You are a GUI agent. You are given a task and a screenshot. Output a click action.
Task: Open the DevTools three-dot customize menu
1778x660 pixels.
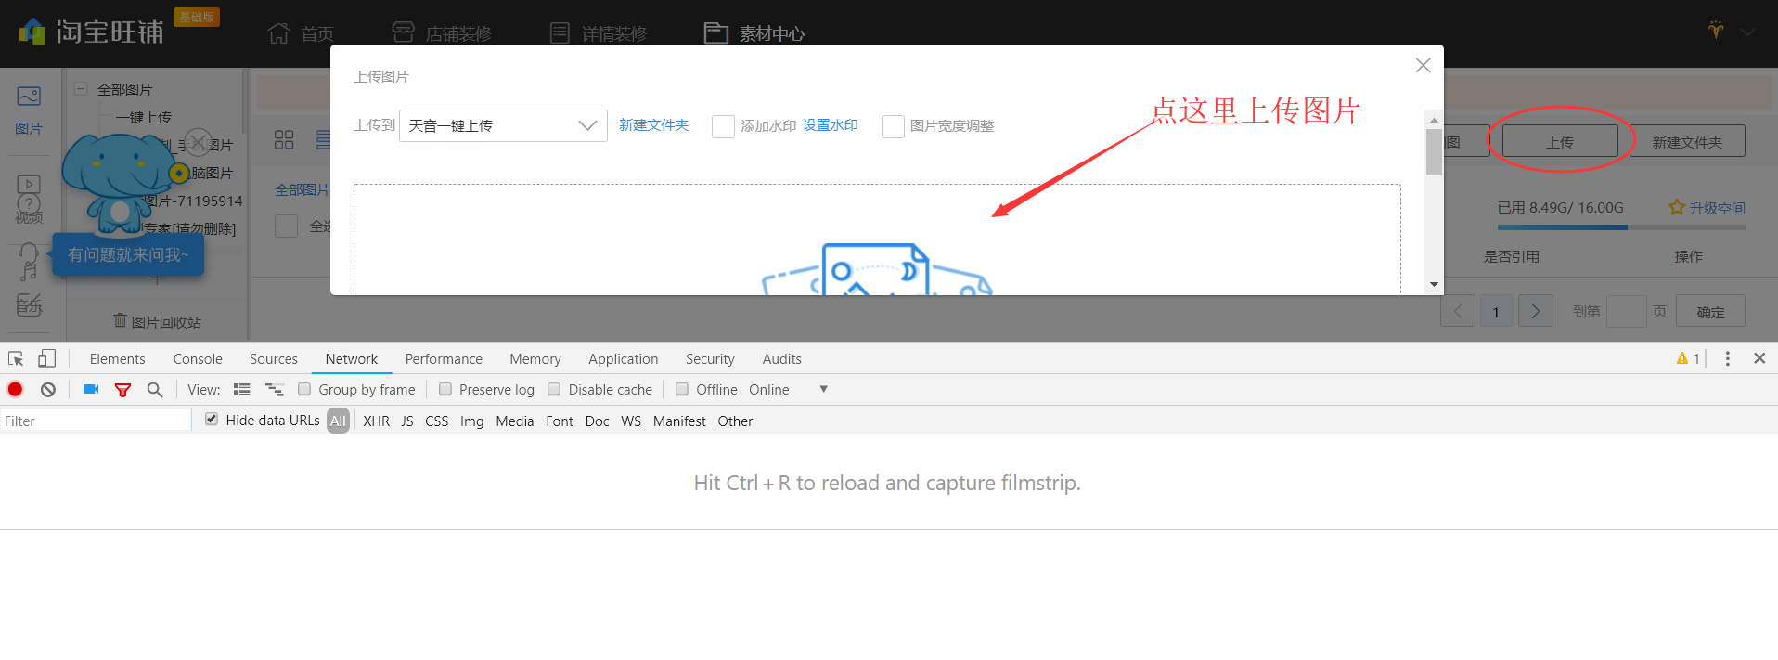point(1727,358)
